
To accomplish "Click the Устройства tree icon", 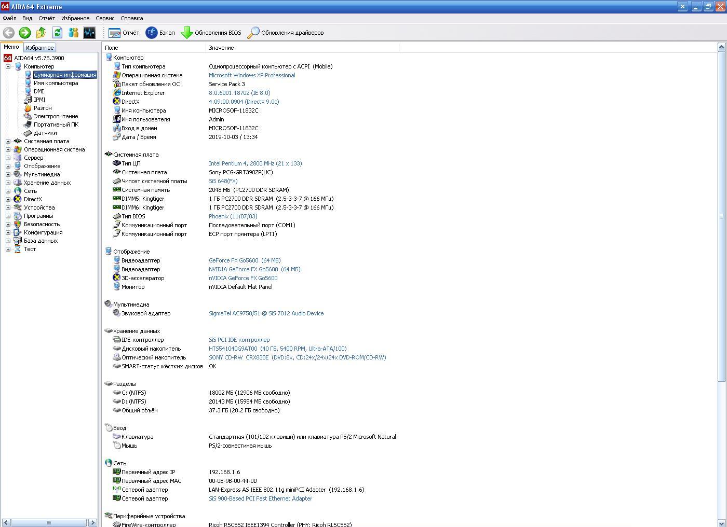I will click(x=18, y=207).
